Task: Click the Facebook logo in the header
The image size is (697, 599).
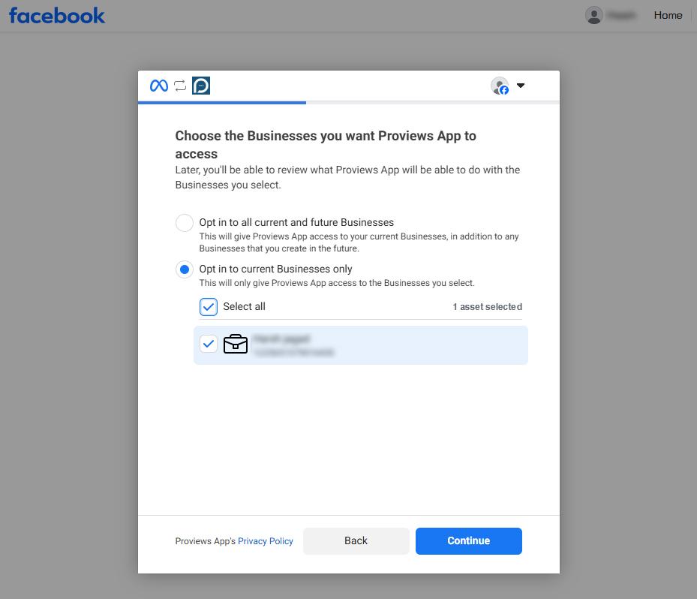Action: tap(57, 16)
